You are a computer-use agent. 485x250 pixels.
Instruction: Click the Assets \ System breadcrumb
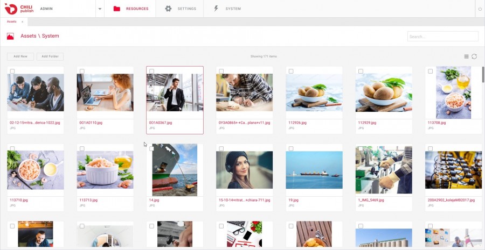(x=39, y=36)
